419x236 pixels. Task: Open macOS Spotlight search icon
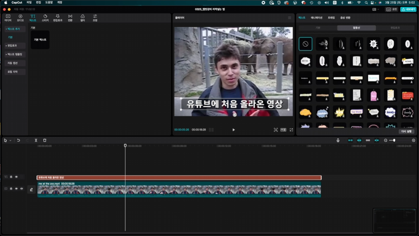[x=366, y=2]
